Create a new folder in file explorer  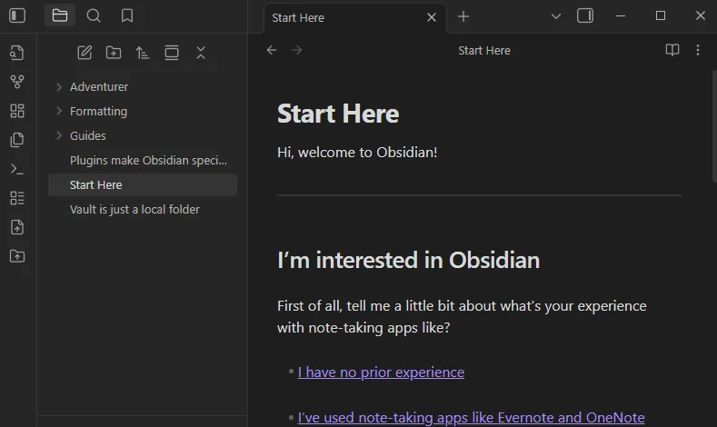(x=114, y=53)
